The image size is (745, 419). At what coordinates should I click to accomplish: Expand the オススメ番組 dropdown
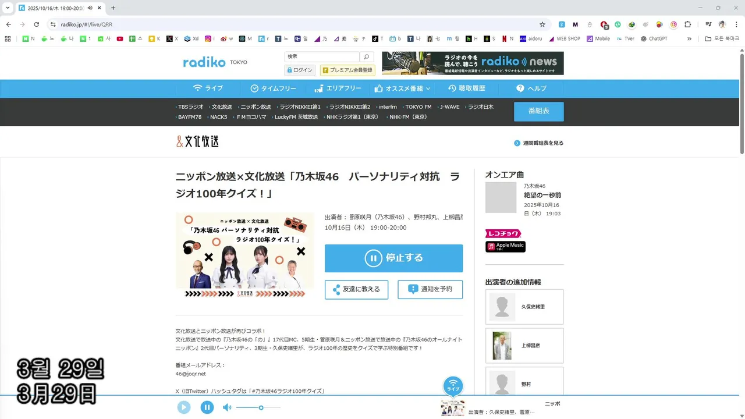402,88
